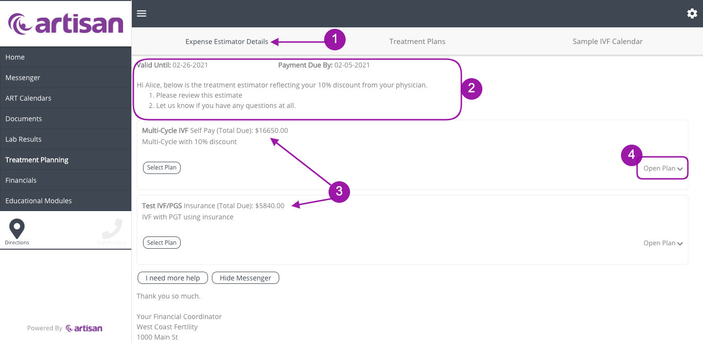Open ART Calendars in the sidebar

click(x=28, y=98)
